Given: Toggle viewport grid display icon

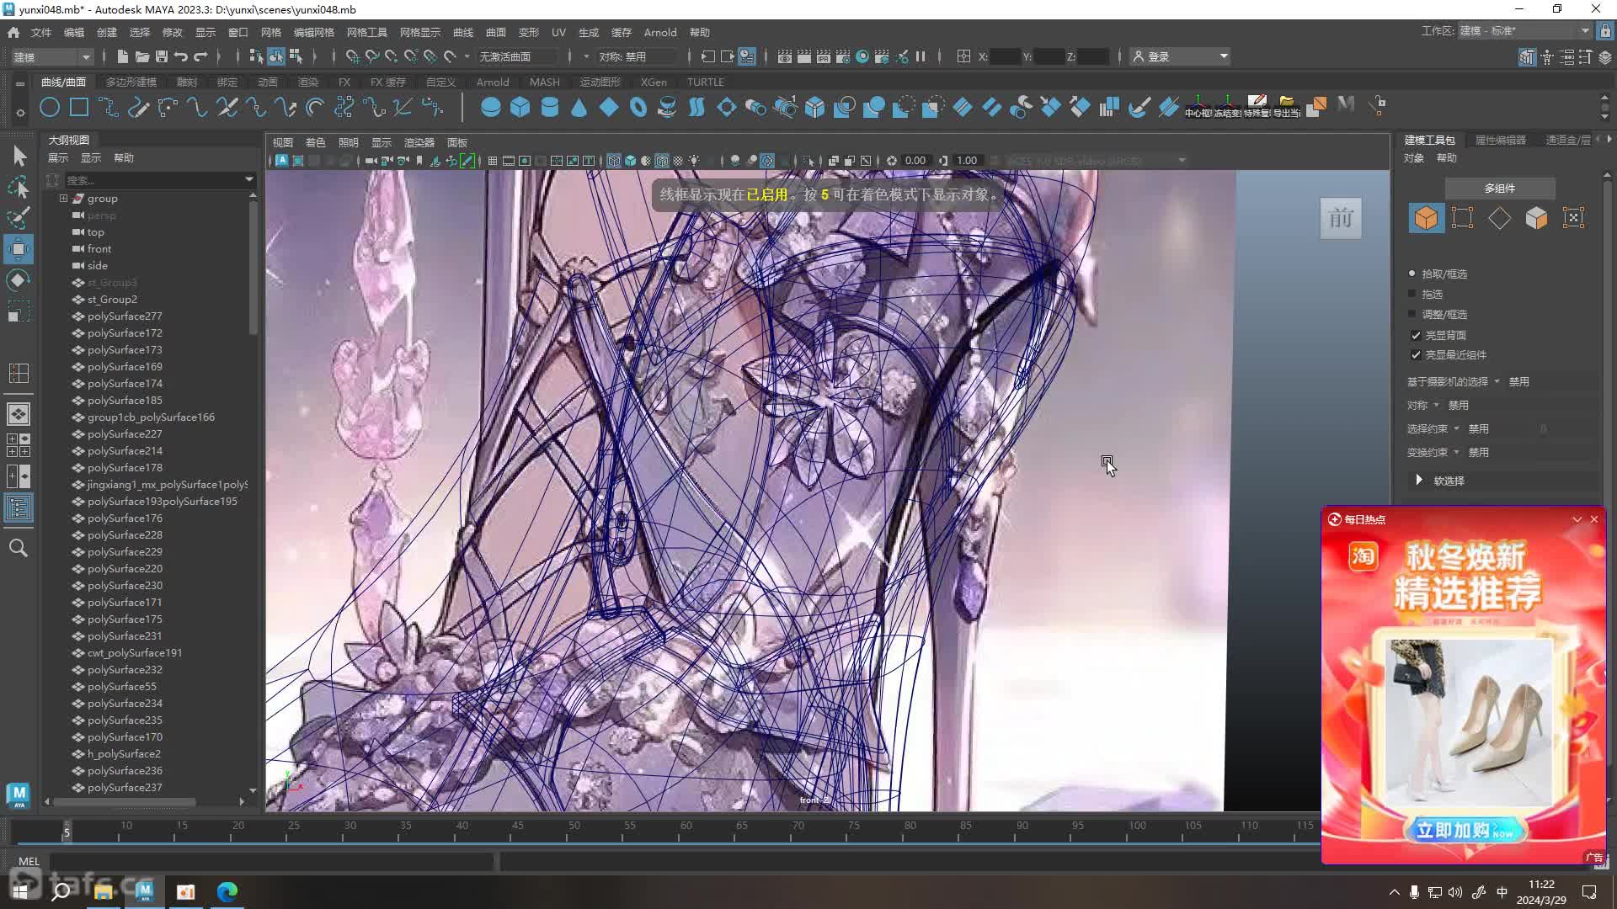Looking at the screenshot, I should tap(493, 161).
